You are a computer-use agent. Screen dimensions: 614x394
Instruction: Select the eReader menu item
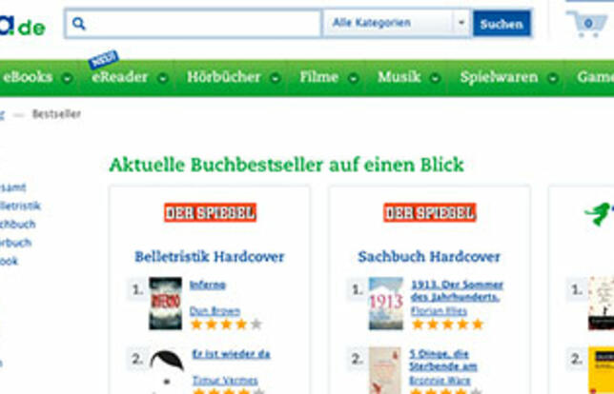point(119,77)
